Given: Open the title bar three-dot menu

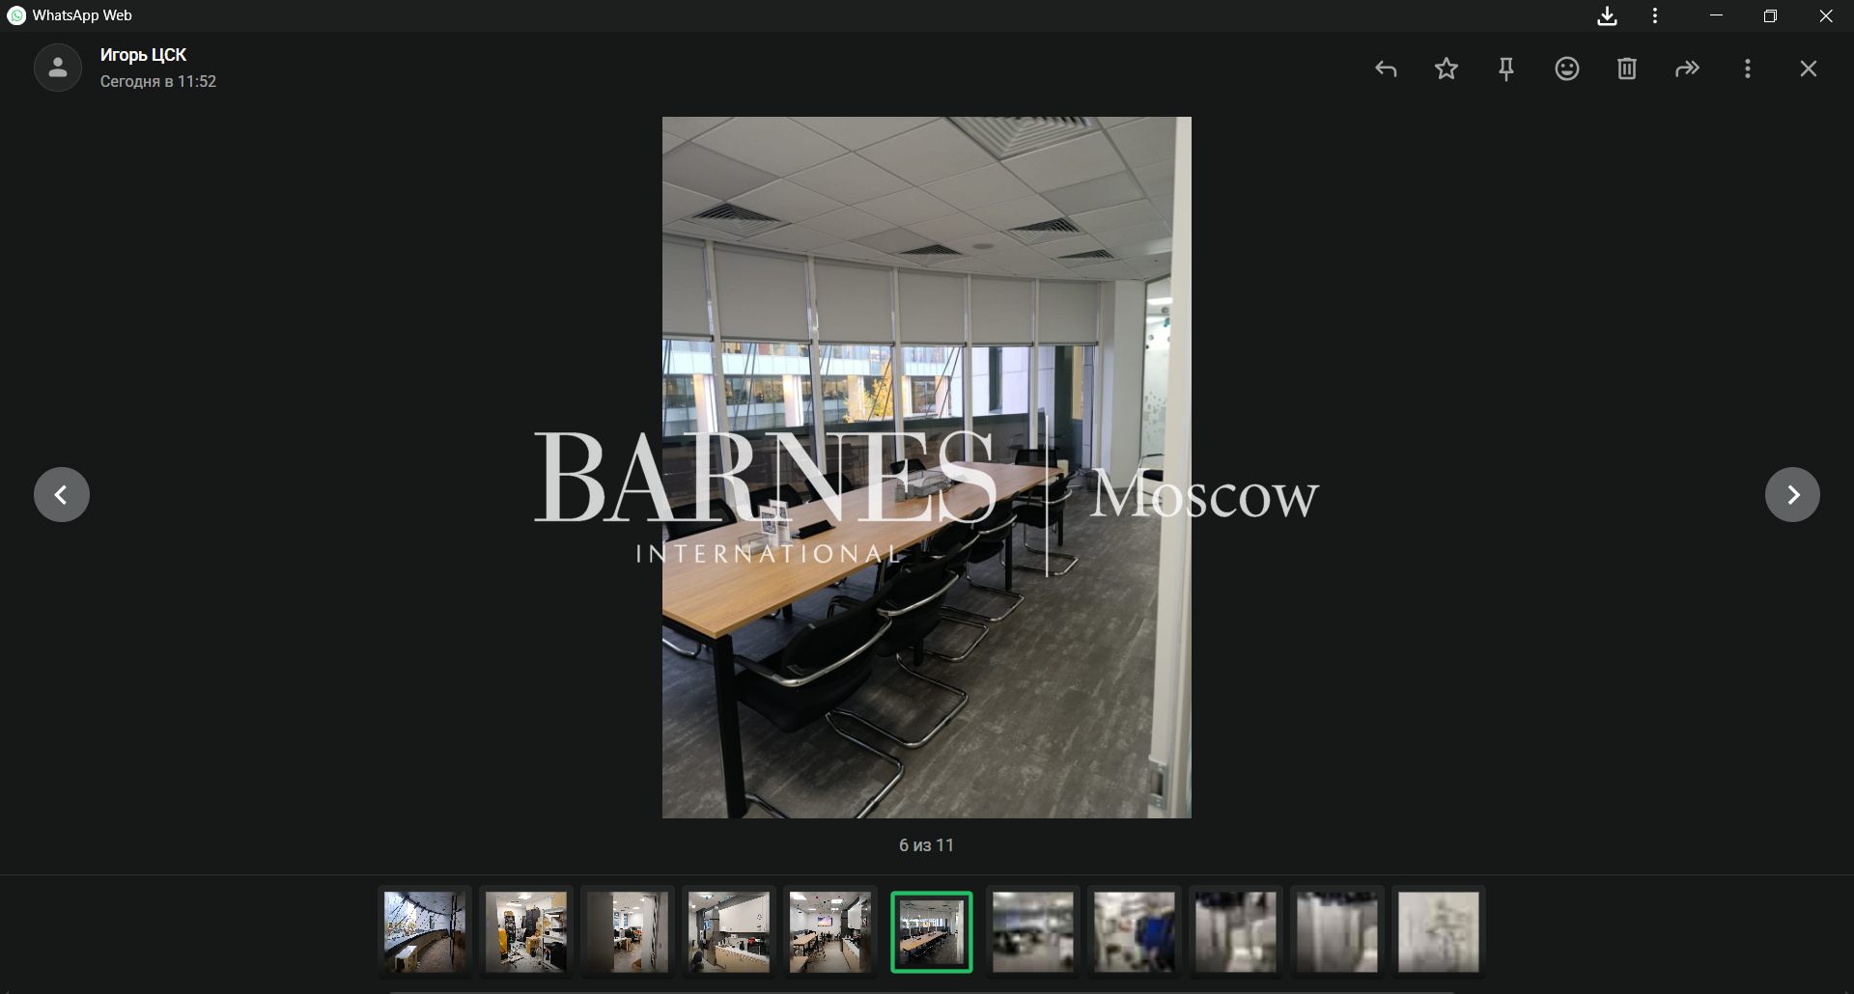Looking at the screenshot, I should (x=1655, y=16).
